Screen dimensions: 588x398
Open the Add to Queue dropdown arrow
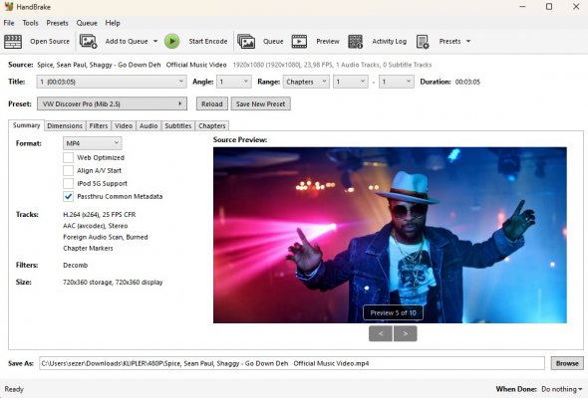(x=155, y=41)
